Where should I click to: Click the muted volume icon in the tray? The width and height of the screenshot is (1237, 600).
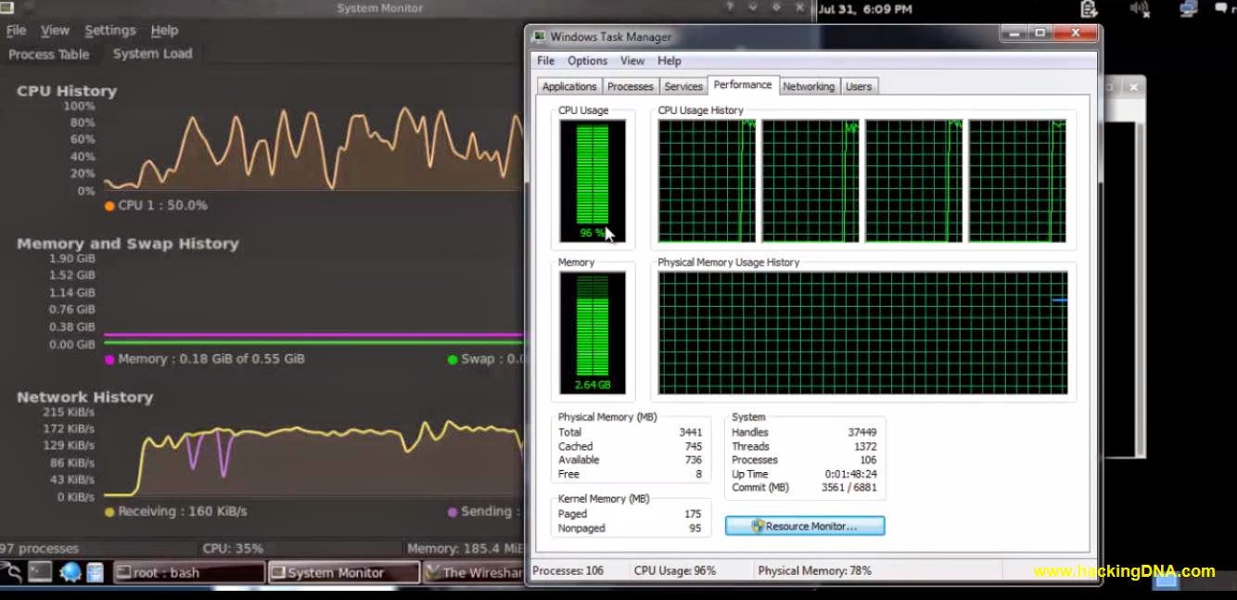click(1139, 9)
